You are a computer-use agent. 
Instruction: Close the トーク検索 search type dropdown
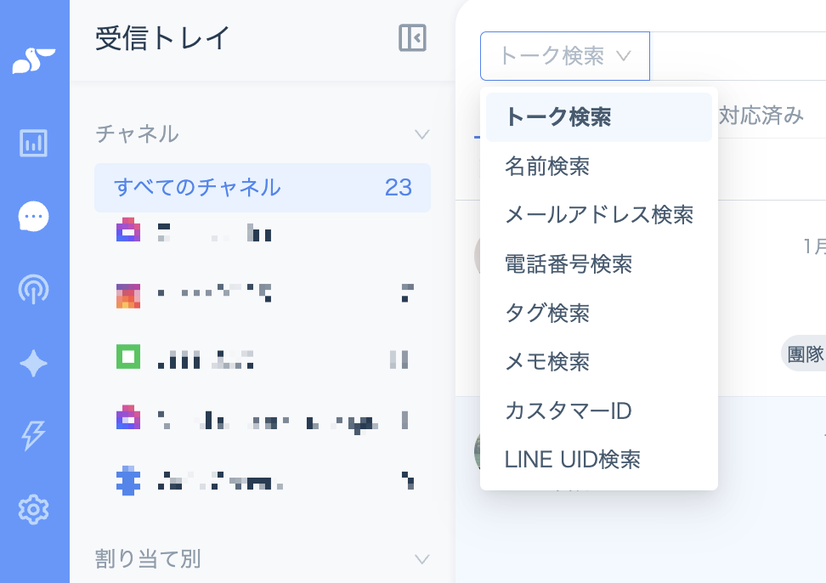[565, 56]
